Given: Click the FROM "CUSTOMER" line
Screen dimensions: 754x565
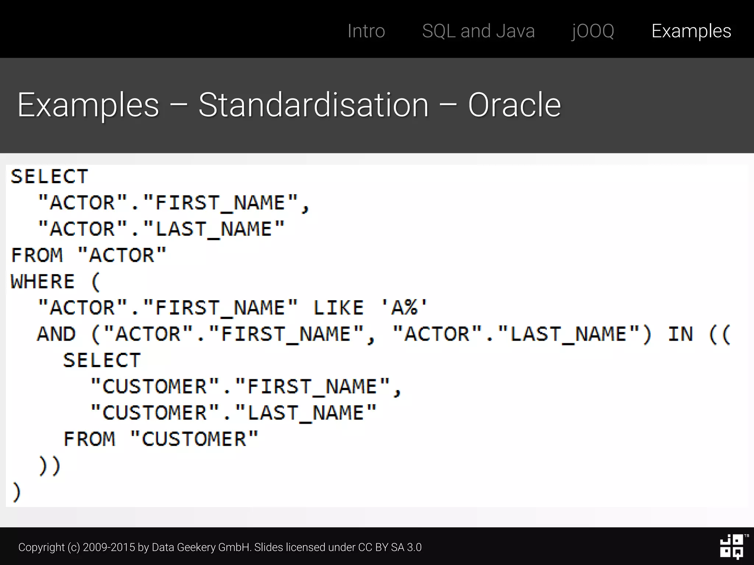Looking at the screenshot, I should pyautogui.click(x=161, y=439).
